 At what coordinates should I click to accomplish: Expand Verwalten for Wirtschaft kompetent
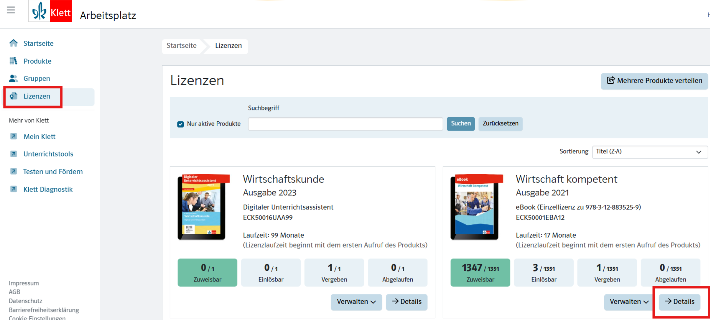pos(629,302)
